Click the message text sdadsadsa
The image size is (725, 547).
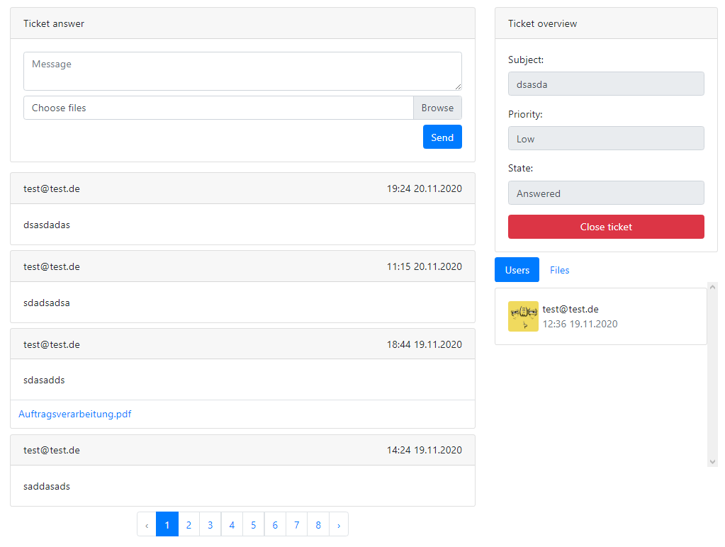click(47, 303)
